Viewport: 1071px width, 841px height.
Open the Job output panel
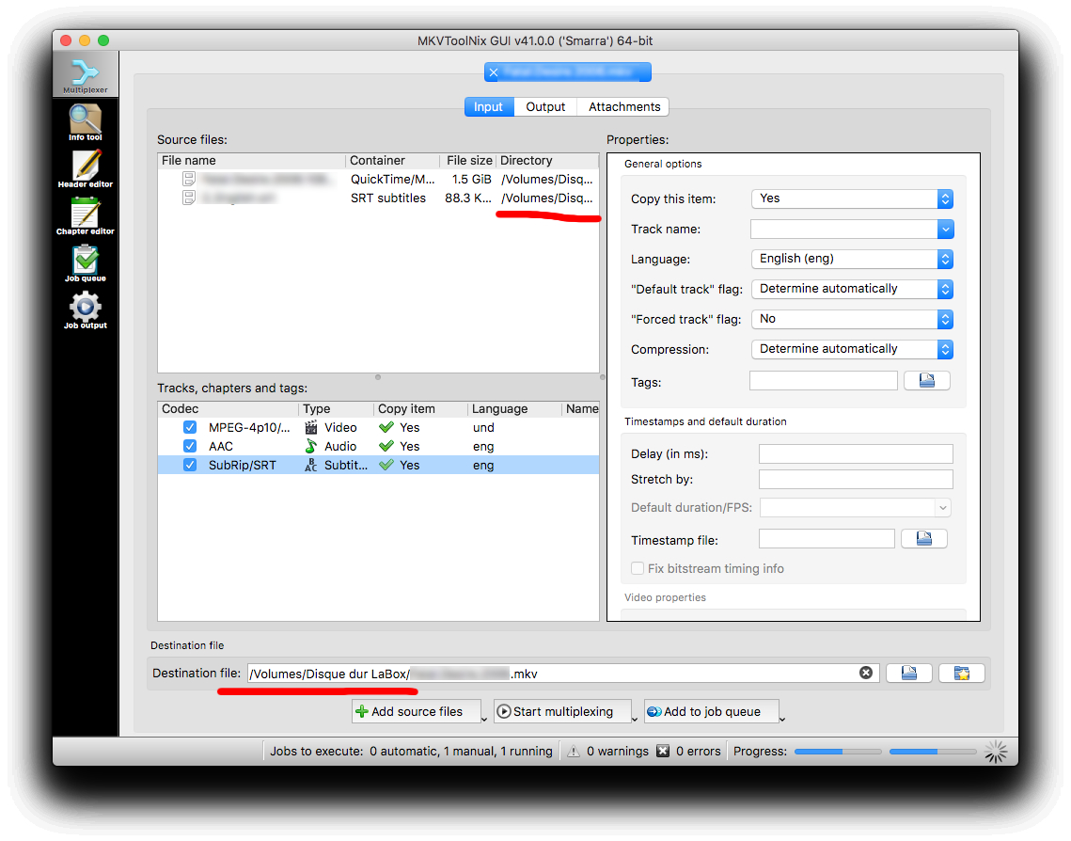pyautogui.click(x=86, y=309)
